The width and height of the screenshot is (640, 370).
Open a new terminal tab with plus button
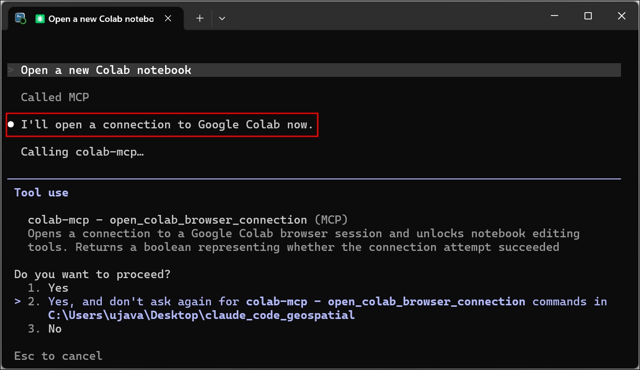pos(200,18)
